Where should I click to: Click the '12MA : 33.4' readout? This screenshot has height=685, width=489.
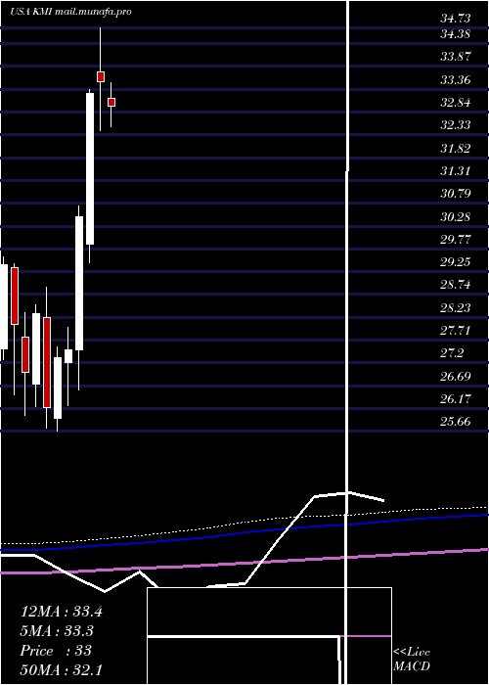pos(61,612)
